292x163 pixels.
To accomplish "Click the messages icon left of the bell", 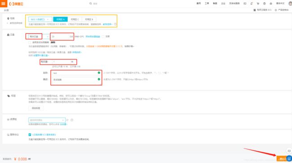I will pos(245,4).
